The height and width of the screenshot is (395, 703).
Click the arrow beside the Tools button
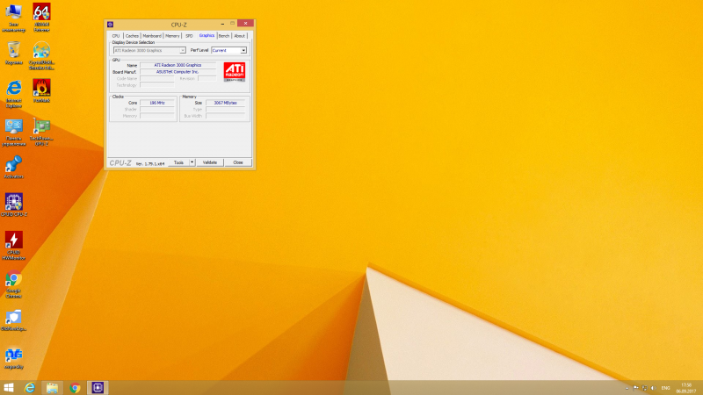click(x=192, y=162)
